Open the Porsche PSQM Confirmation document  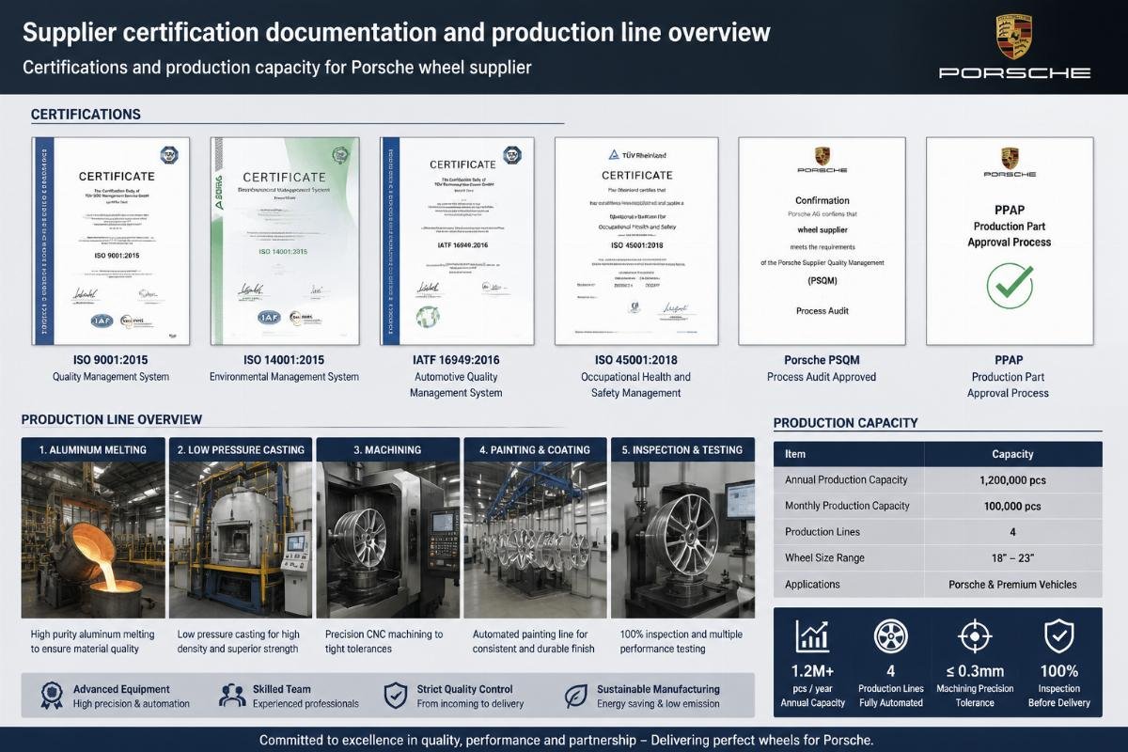coord(822,241)
